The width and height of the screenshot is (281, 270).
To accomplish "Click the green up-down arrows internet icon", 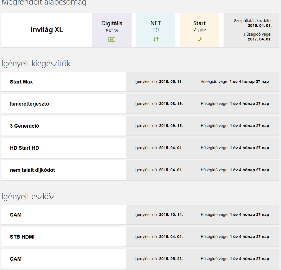I will click(156, 39).
